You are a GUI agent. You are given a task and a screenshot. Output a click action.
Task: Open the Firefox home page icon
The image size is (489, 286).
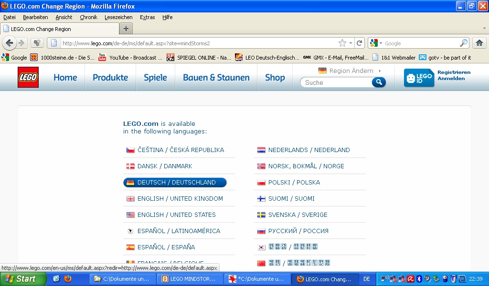479,43
